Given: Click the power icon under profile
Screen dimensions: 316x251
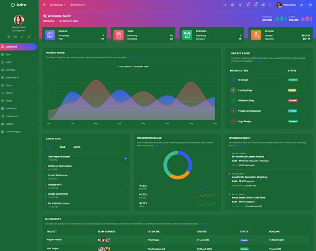Looking at the screenshot, I should pyautogui.click(x=29, y=37).
